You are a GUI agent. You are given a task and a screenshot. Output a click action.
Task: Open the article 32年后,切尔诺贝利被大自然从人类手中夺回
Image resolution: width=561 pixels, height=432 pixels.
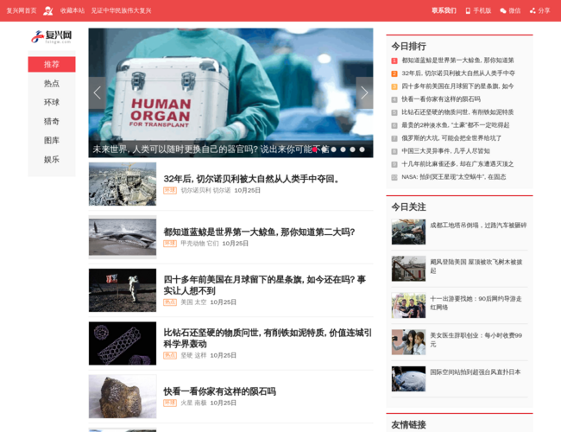tap(251, 178)
